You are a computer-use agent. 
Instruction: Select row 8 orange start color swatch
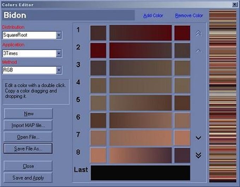coord(98,155)
